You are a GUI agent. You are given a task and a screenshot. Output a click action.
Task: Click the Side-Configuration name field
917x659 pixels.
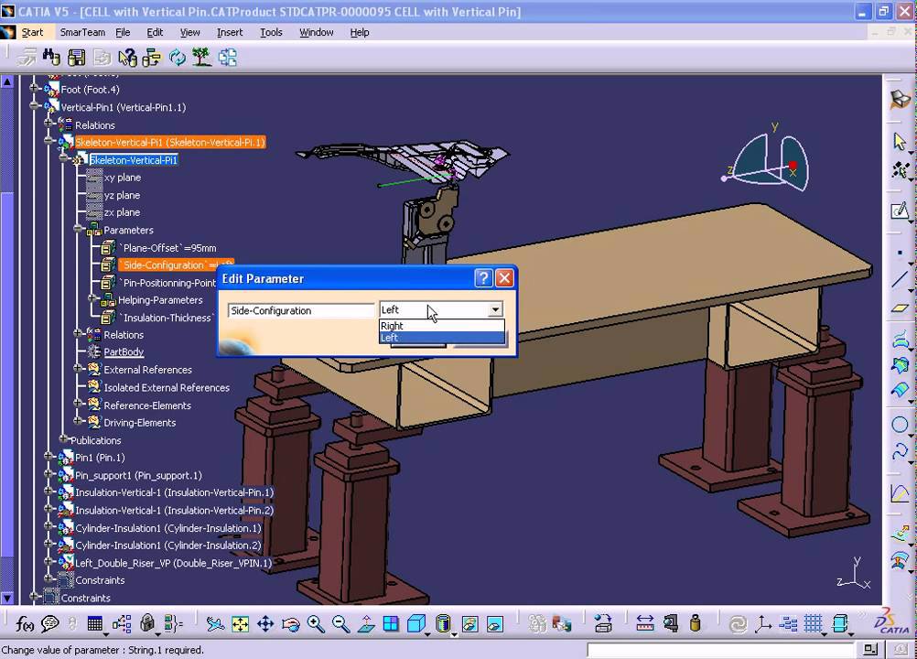pos(300,310)
